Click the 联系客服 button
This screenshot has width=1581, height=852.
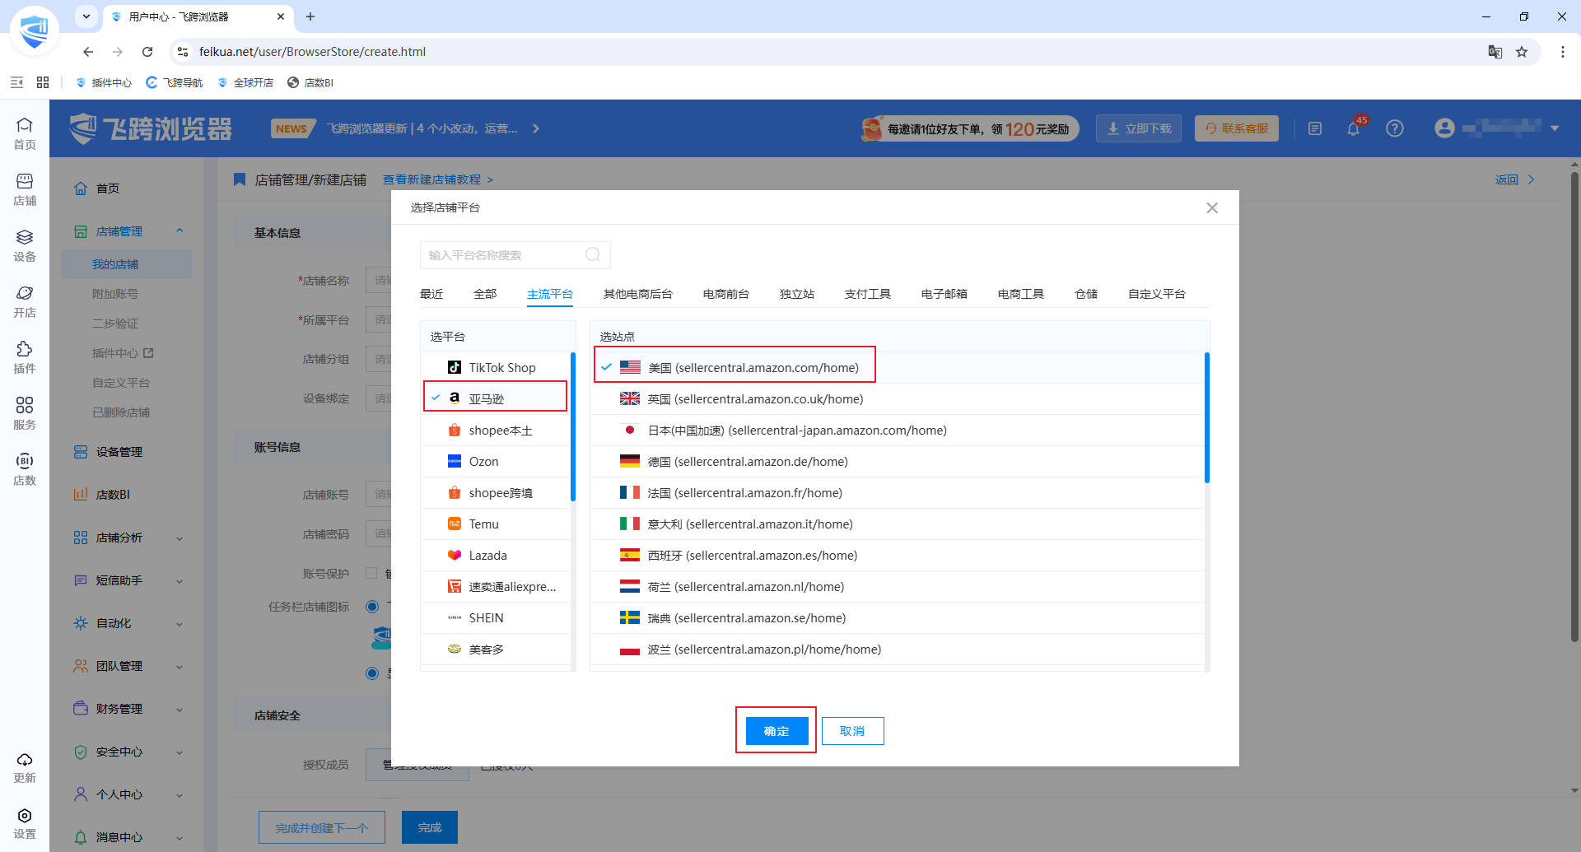[1237, 128]
